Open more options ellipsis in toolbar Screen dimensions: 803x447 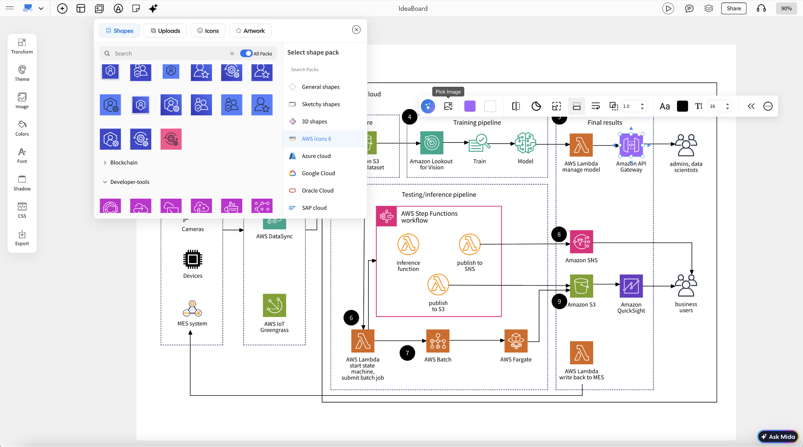[768, 106]
